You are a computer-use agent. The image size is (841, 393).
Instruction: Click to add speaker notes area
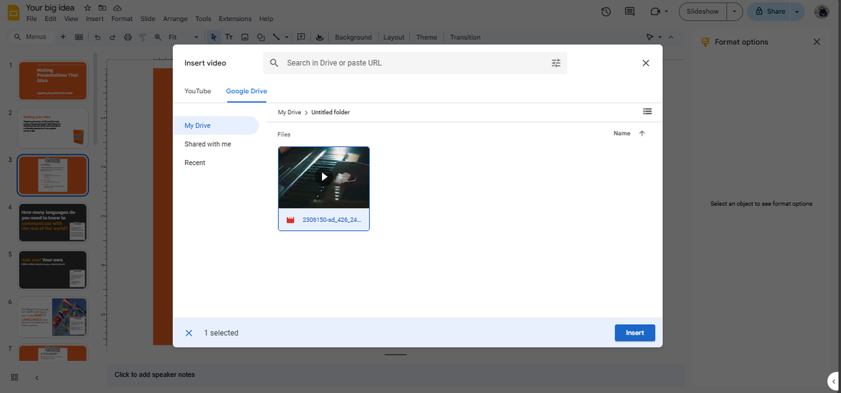click(x=396, y=375)
